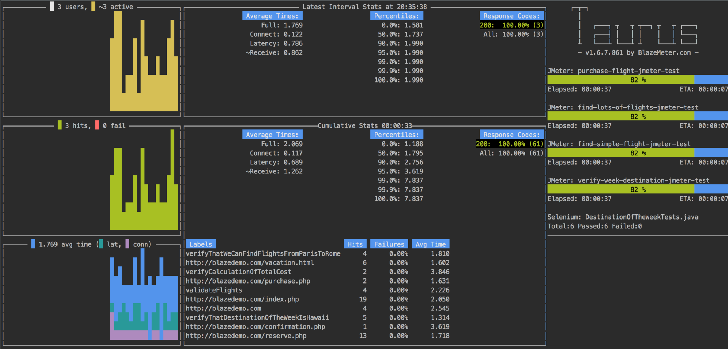This screenshot has width=728, height=349.
Task: Click find-lots-of-flights-jmeter-test progress bar
Action: pos(637,116)
